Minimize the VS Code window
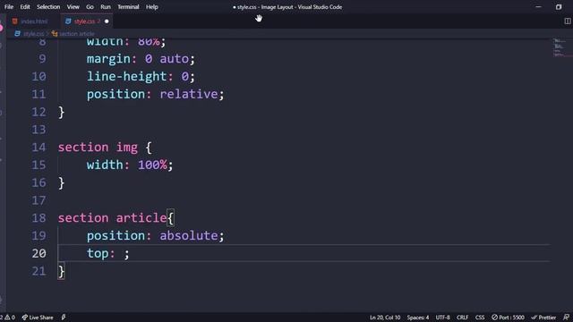The image size is (573, 322). click(x=538, y=7)
